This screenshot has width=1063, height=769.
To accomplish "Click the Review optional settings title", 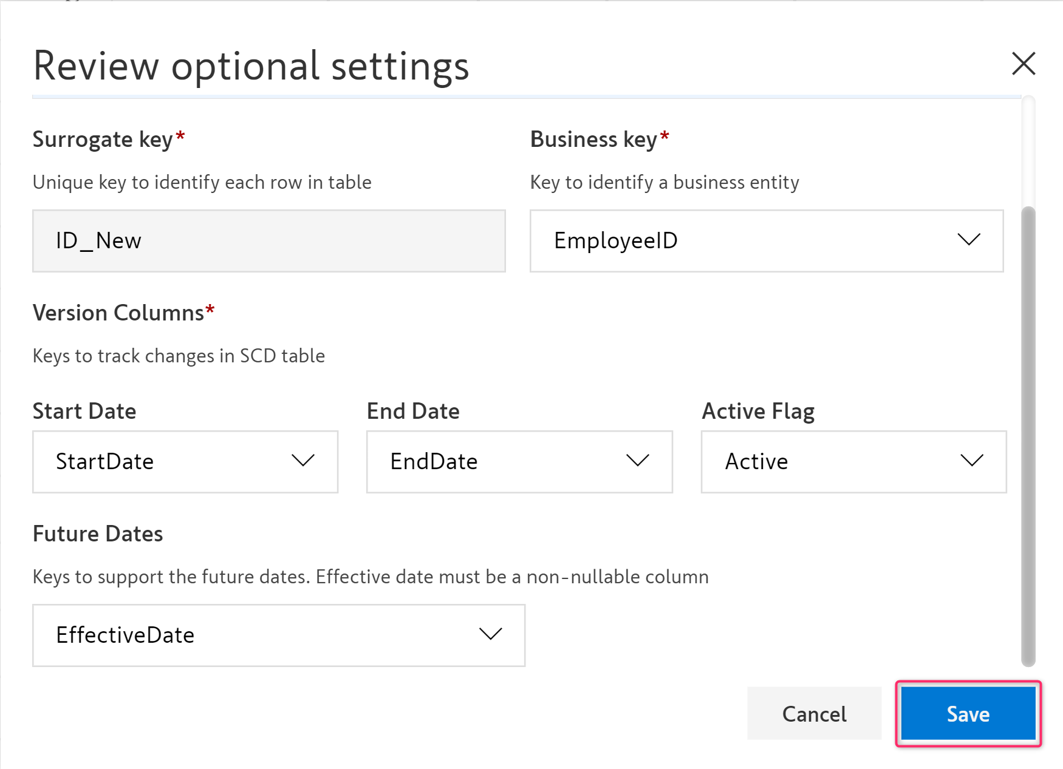I will pos(251,66).
